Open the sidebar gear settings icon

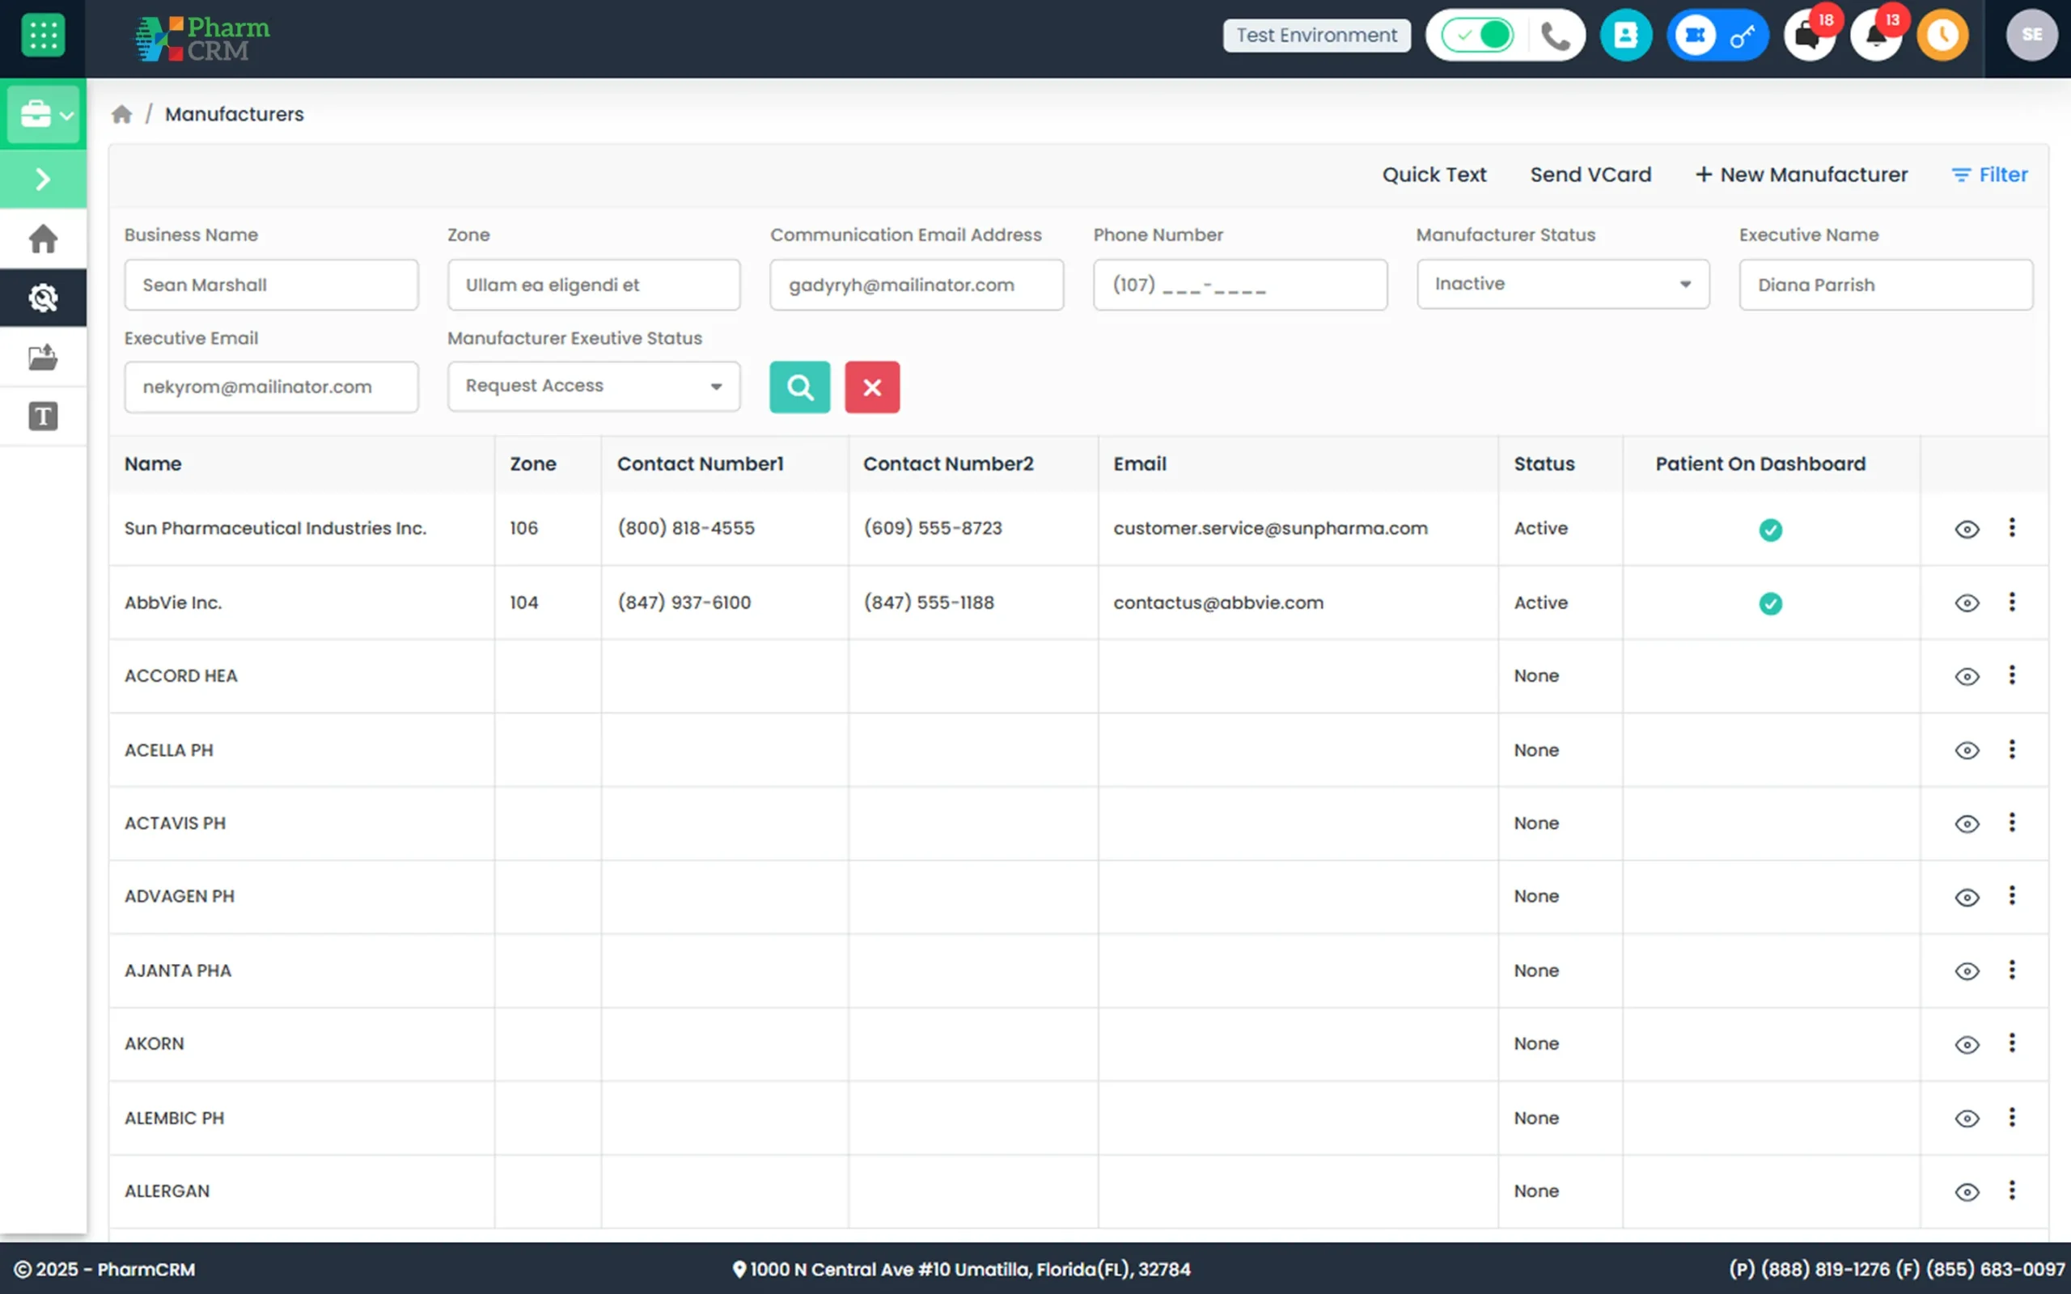click(x=43, y=298)
